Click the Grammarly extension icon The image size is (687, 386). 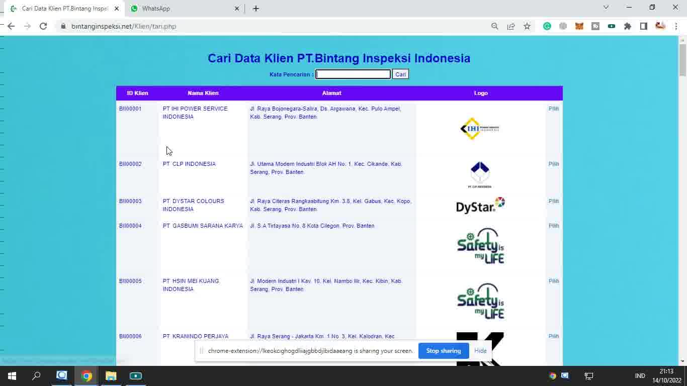(x=547, y=26)
